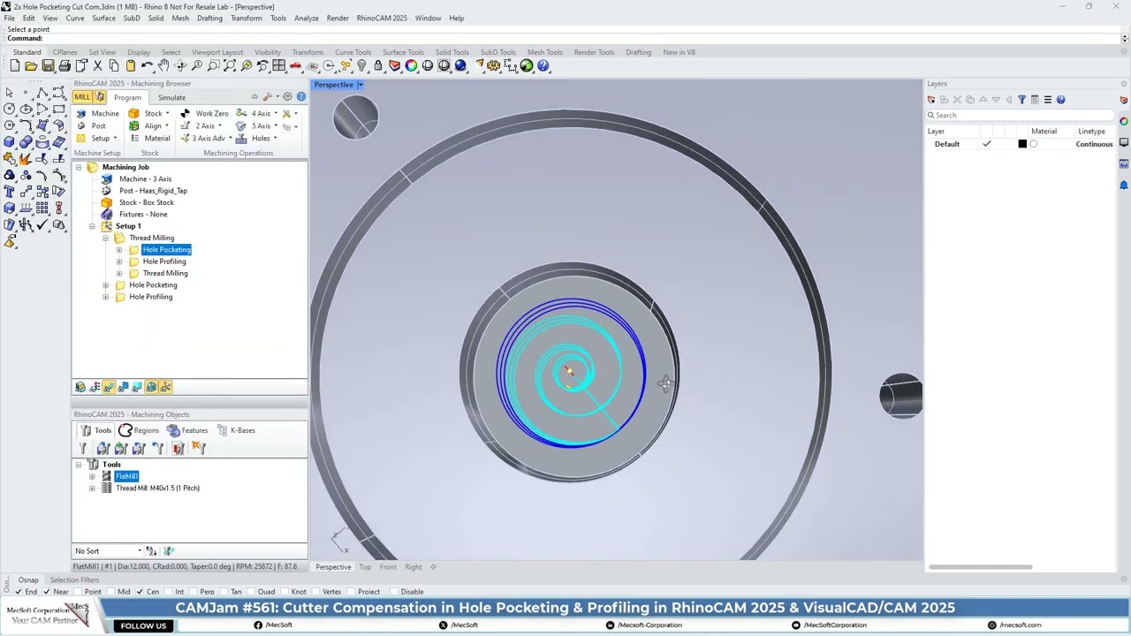Open the Features tab in Machining Objects

coord(186,430)
